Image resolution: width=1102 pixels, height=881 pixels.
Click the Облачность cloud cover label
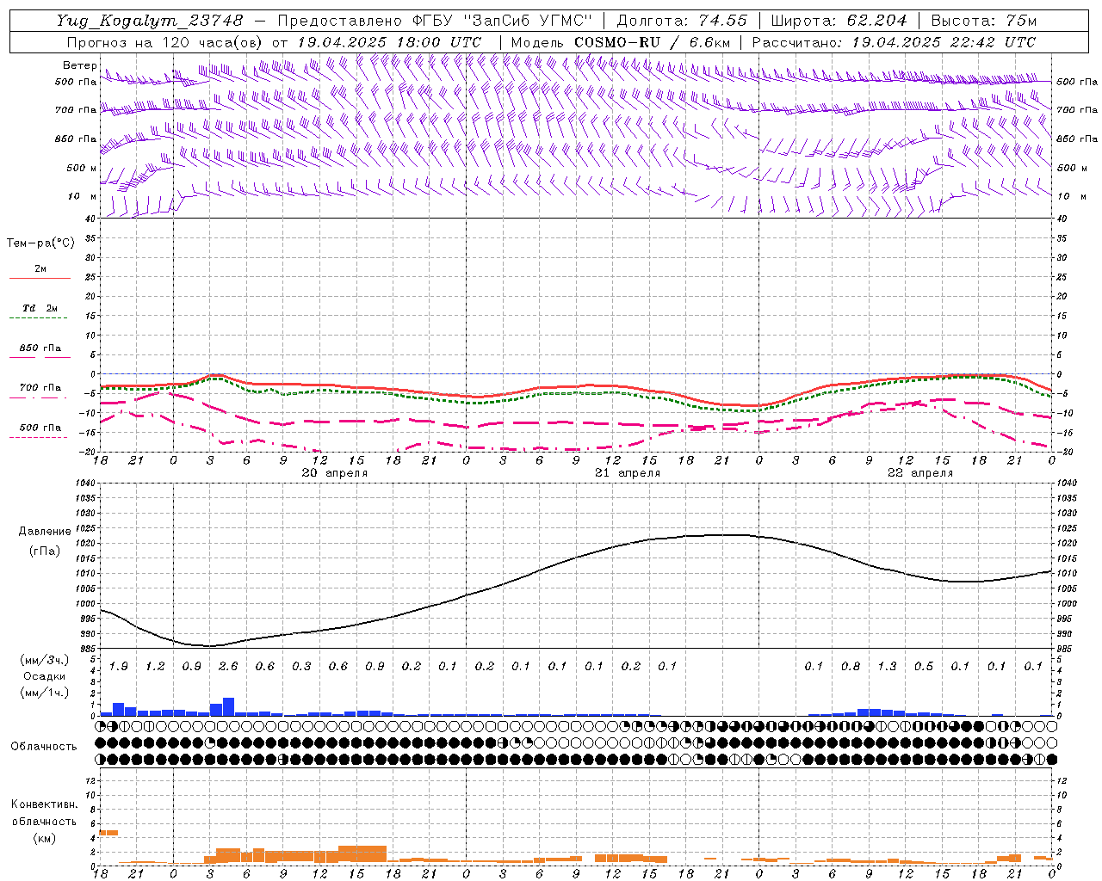[44, 747]
